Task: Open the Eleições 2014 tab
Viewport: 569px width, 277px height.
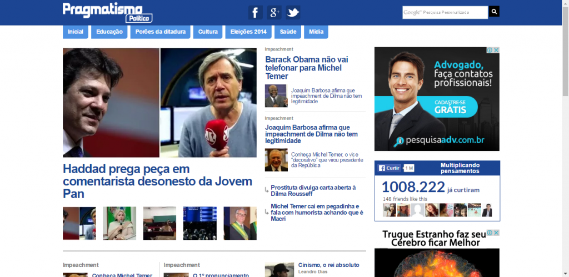Action: click(248, 32)
